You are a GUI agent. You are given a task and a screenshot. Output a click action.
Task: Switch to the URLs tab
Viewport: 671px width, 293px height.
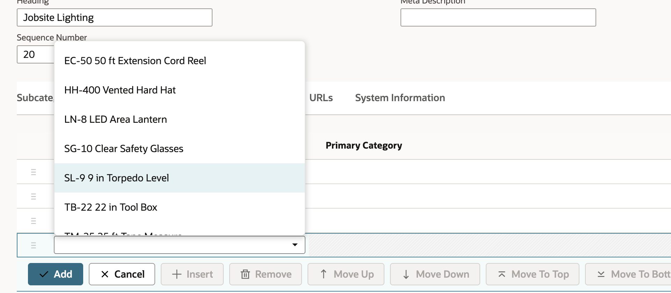(x=321, y=98)
